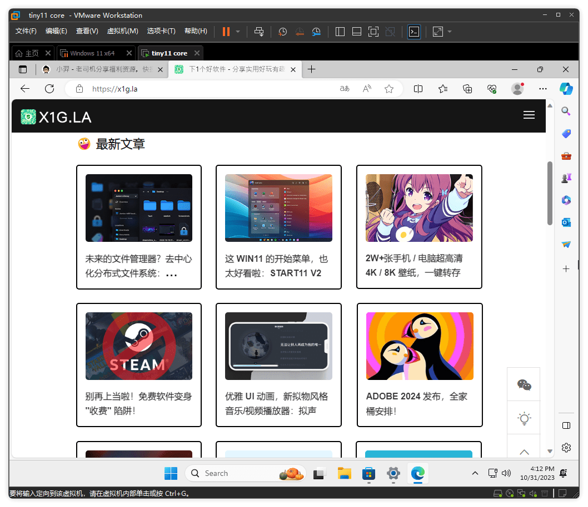Open Search in the Edge sidebar

click(x=566, y=111)
